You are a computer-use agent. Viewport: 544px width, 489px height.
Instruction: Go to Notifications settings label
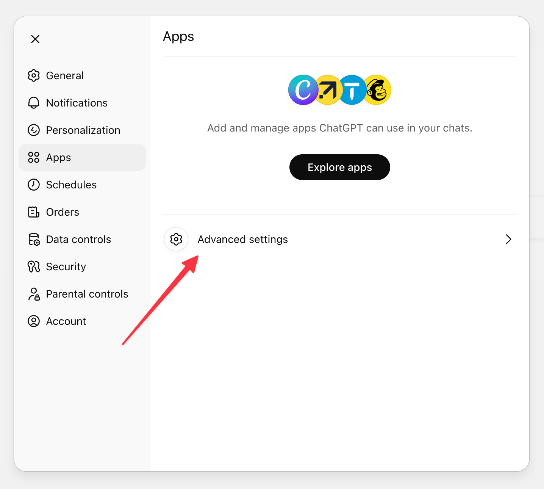click(x=77, y=103)
